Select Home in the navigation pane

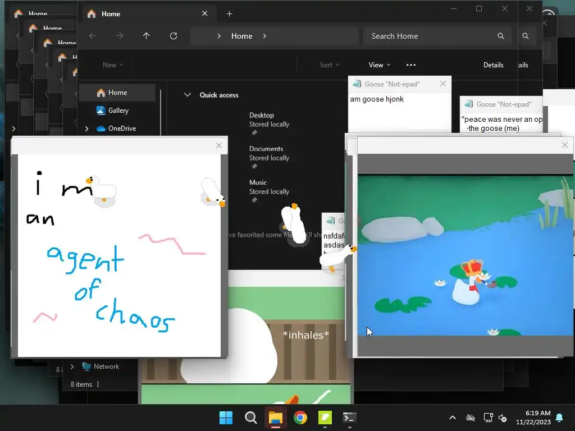[x=117, y=93]
